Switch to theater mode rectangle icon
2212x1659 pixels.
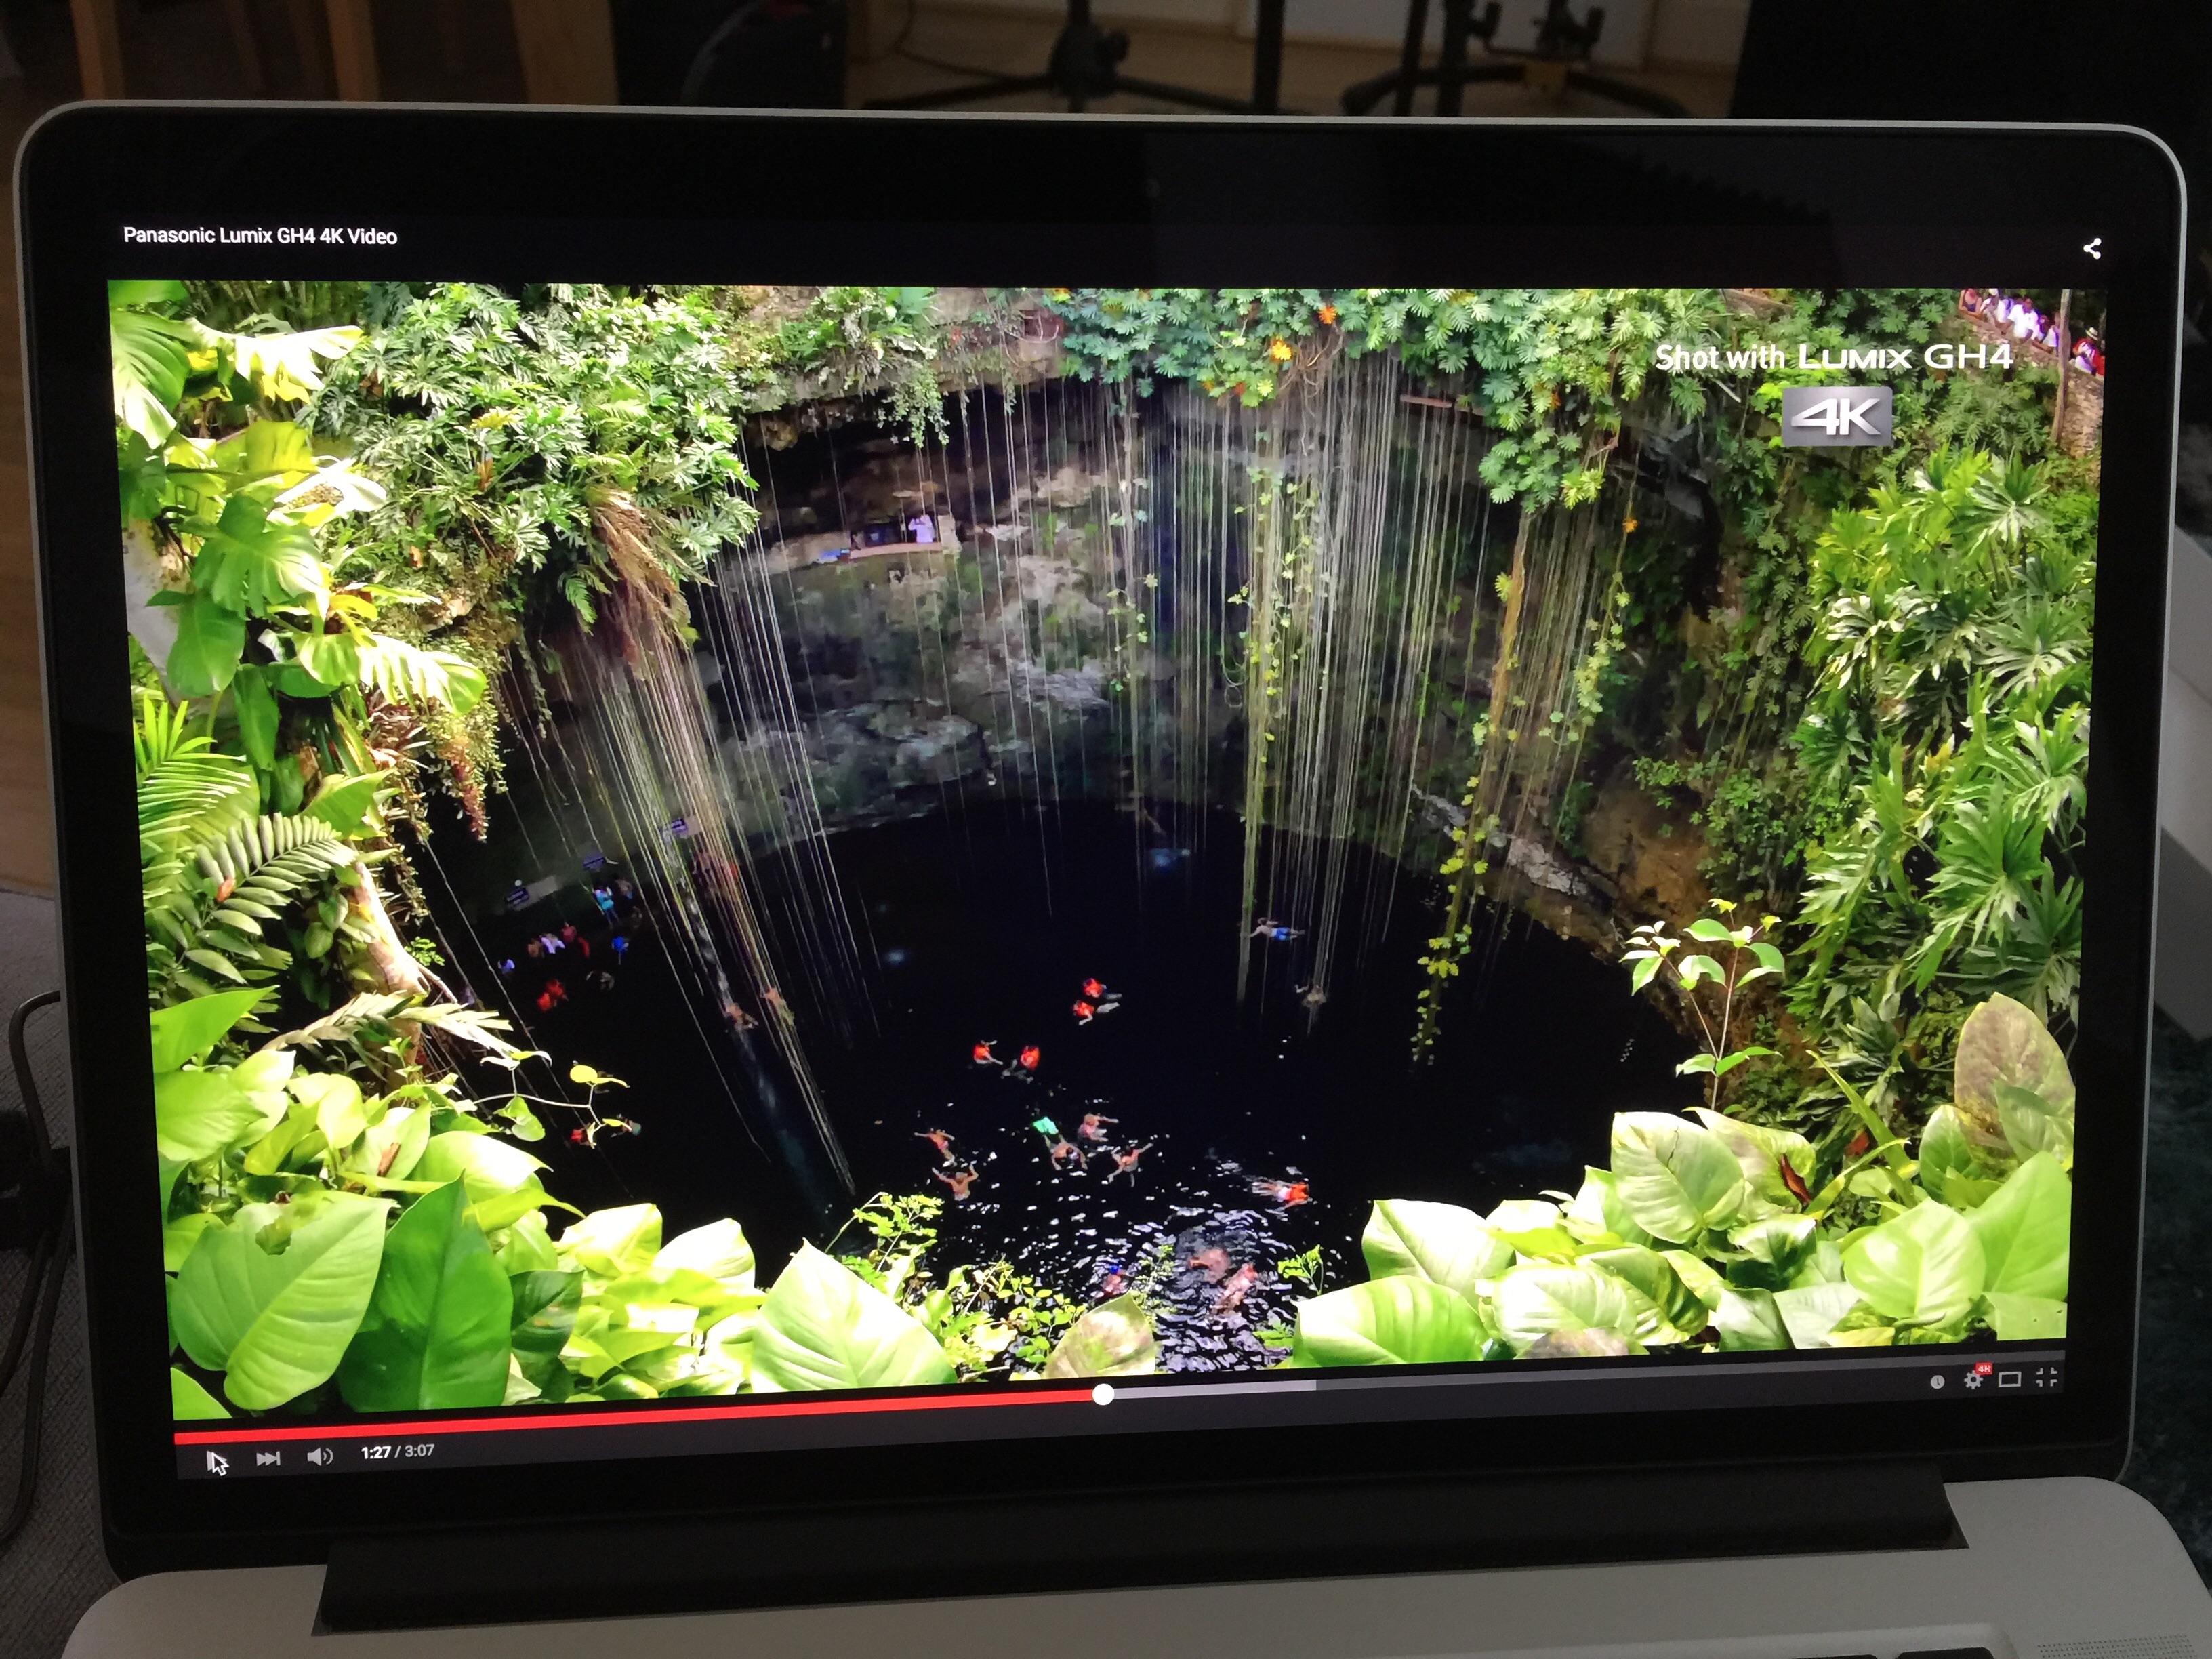pyautogui.click(x=2009, y=1380)
